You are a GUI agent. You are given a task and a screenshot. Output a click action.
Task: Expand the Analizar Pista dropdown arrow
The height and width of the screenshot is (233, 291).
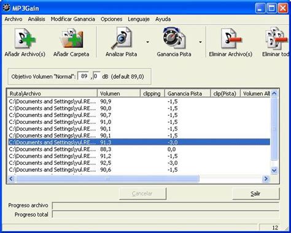pos(147,42)
